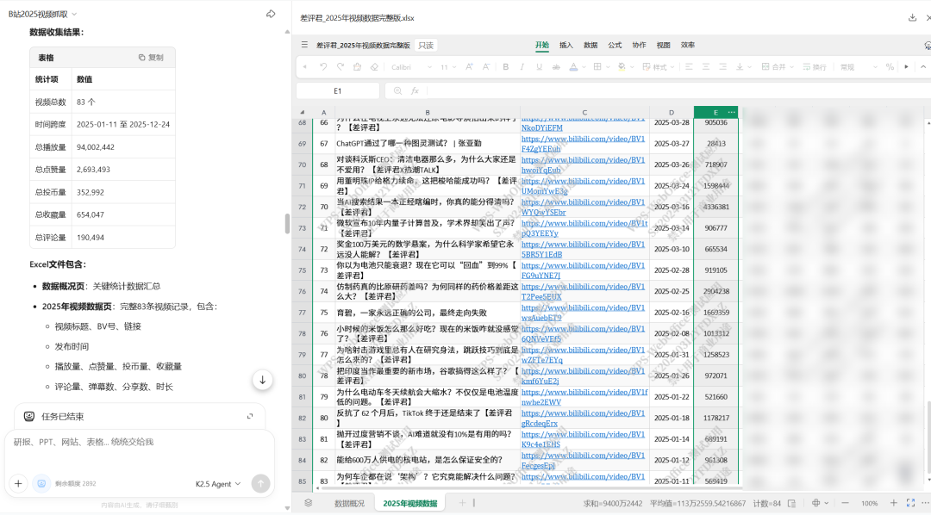
Task: Open the fill color bucket swatch
Action: (x=622, y=67)
